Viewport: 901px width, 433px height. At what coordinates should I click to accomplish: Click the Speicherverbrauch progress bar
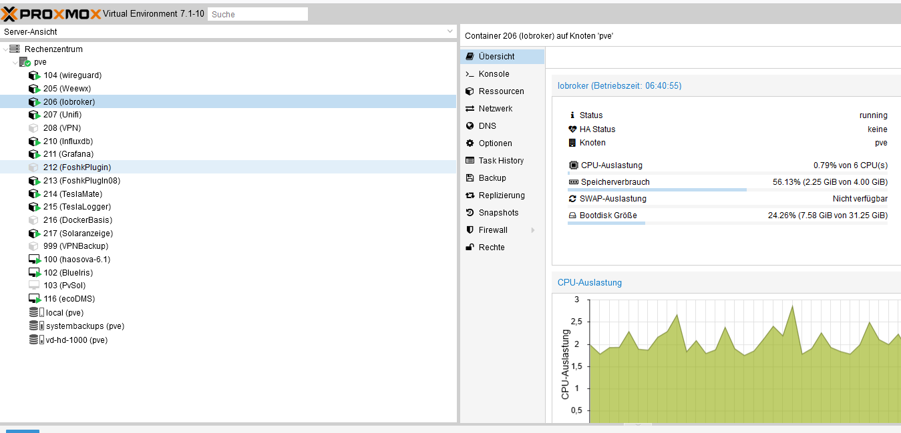[727, 190]
